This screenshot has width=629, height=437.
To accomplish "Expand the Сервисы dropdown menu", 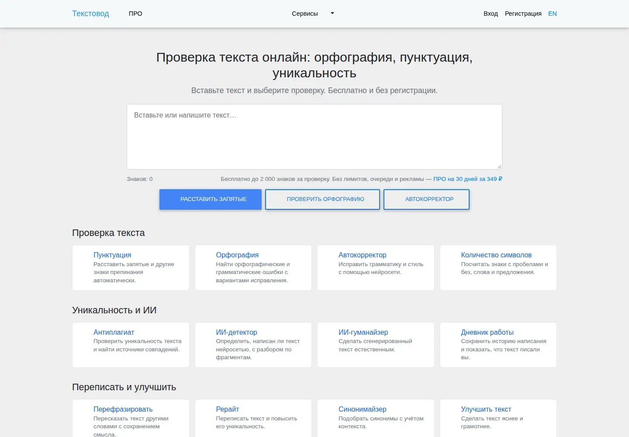I will pyautogui.click(x=313, y=14).
